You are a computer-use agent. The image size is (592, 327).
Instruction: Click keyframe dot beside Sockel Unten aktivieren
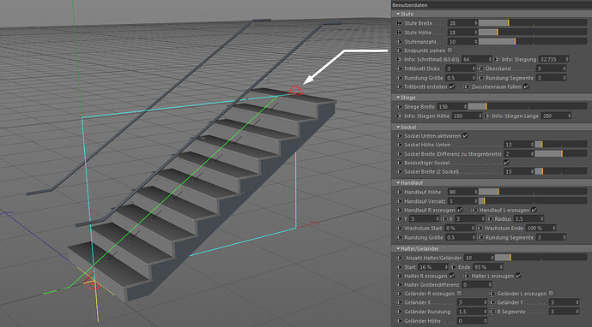400,135
